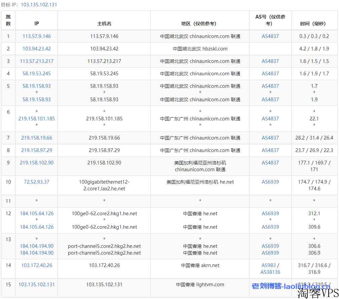
Task: Open AS4837 link in the hop 8 row
Action: [270, 150]
